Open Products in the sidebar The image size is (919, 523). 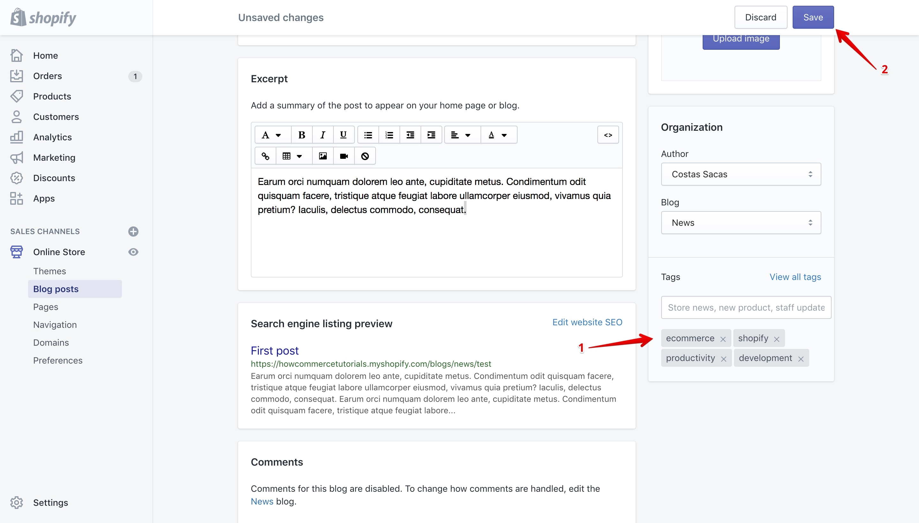[52, 96]
